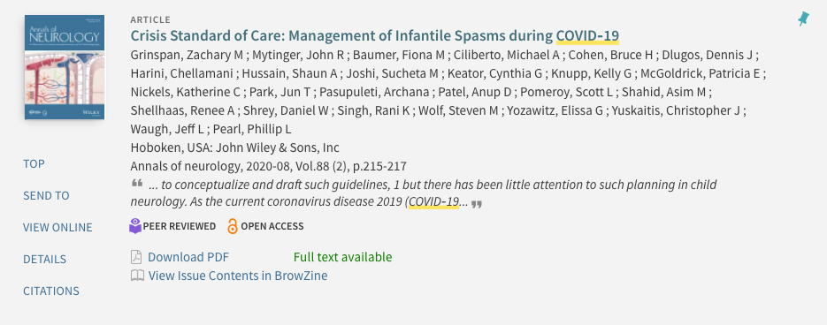Open the DETAILS section
This screenshot has height=325, width=827.
point(44,259)
